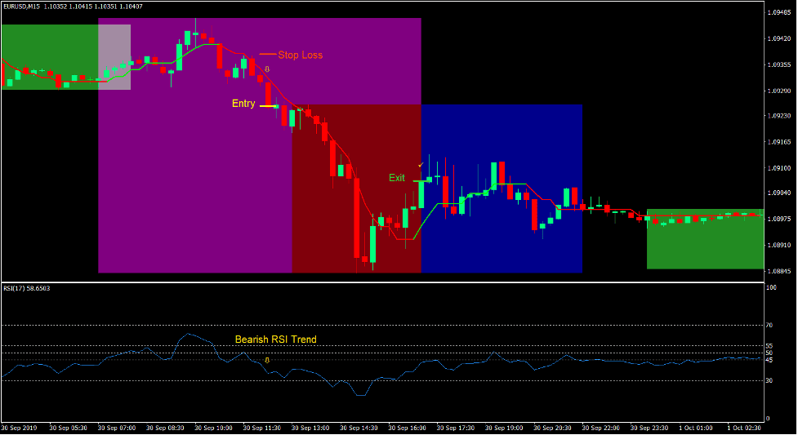This screenshot has height=435, width=798.
Task: Click the checkmark arrow above Exit
Action: (x=421, y=165)
